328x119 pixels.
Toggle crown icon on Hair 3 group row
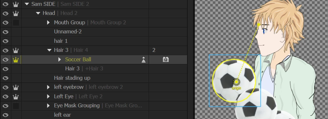pyautogui.click(x=16, y=50)
